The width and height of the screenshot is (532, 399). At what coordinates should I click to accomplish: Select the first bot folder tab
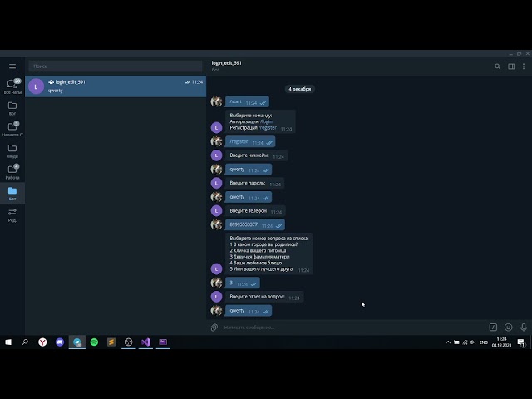click(x=12, y=108)
